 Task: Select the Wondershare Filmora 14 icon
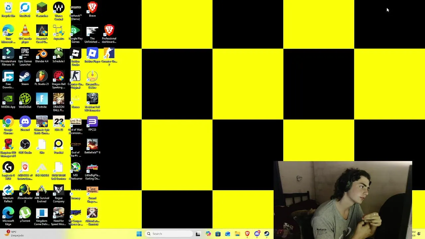coord(8,57)
